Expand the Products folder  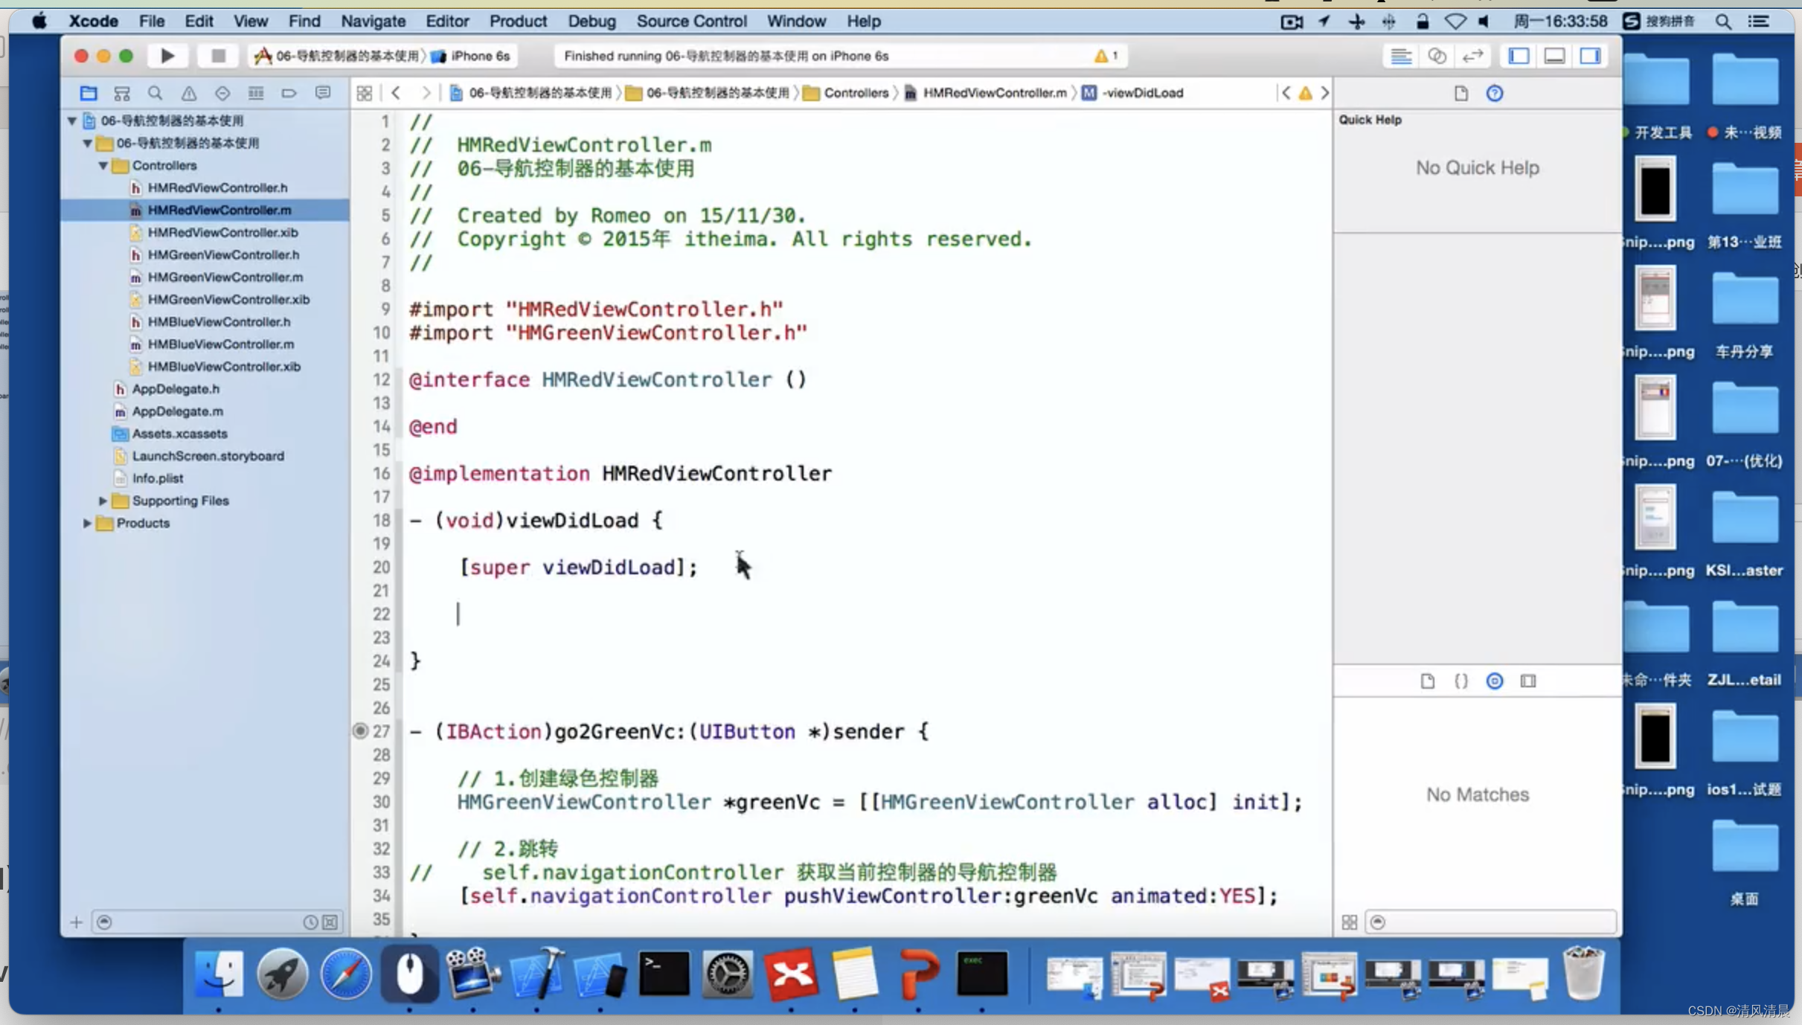tap(87, 523)
